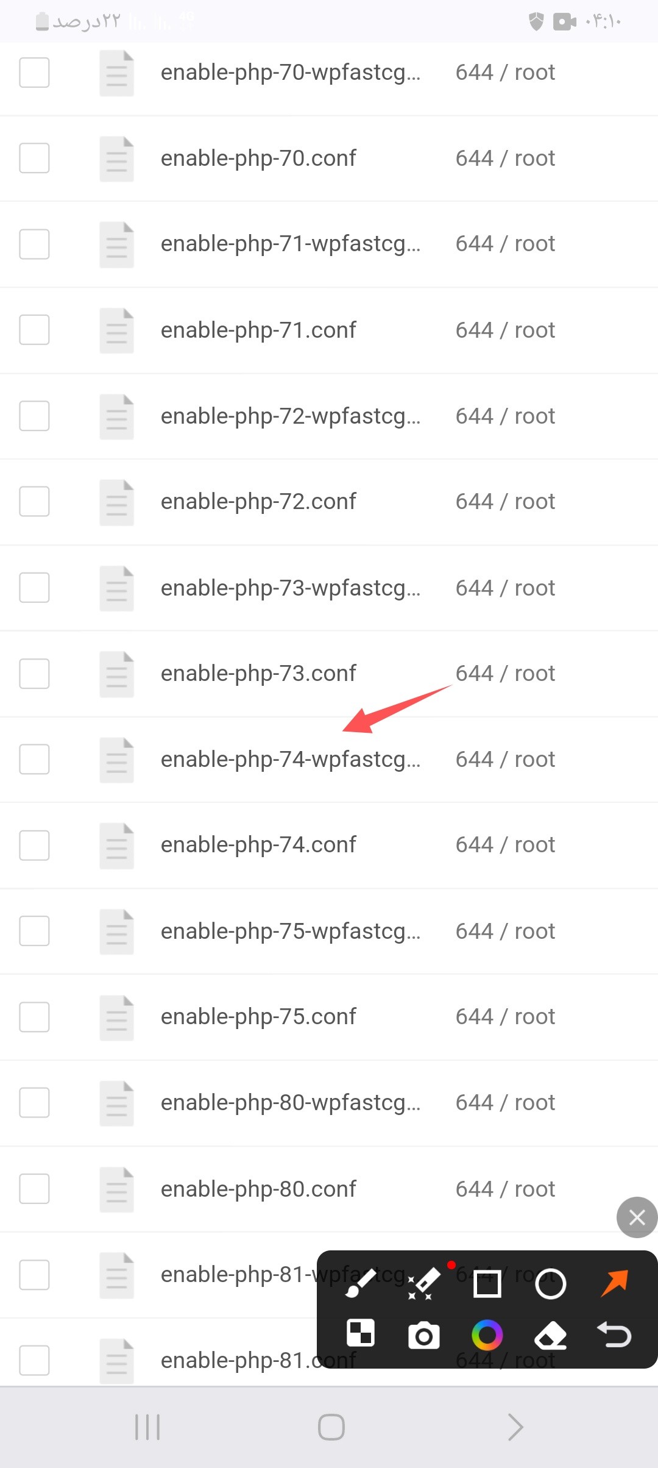Take a screenshot with camera icon
Image resolution: width=658 pixels, height=1468 pixels.
(x=424, y=1336)
